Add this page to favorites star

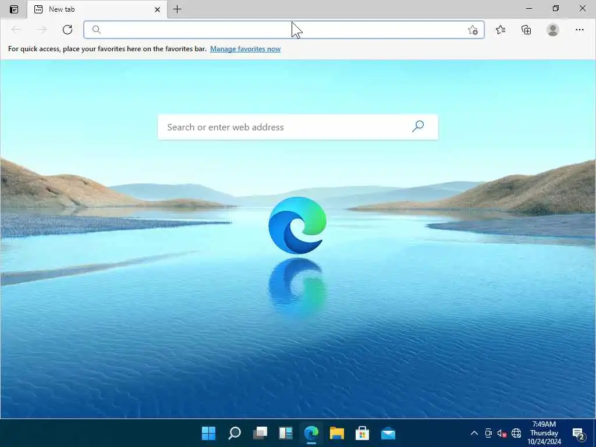pyautogui.click(x=473, y=30)
